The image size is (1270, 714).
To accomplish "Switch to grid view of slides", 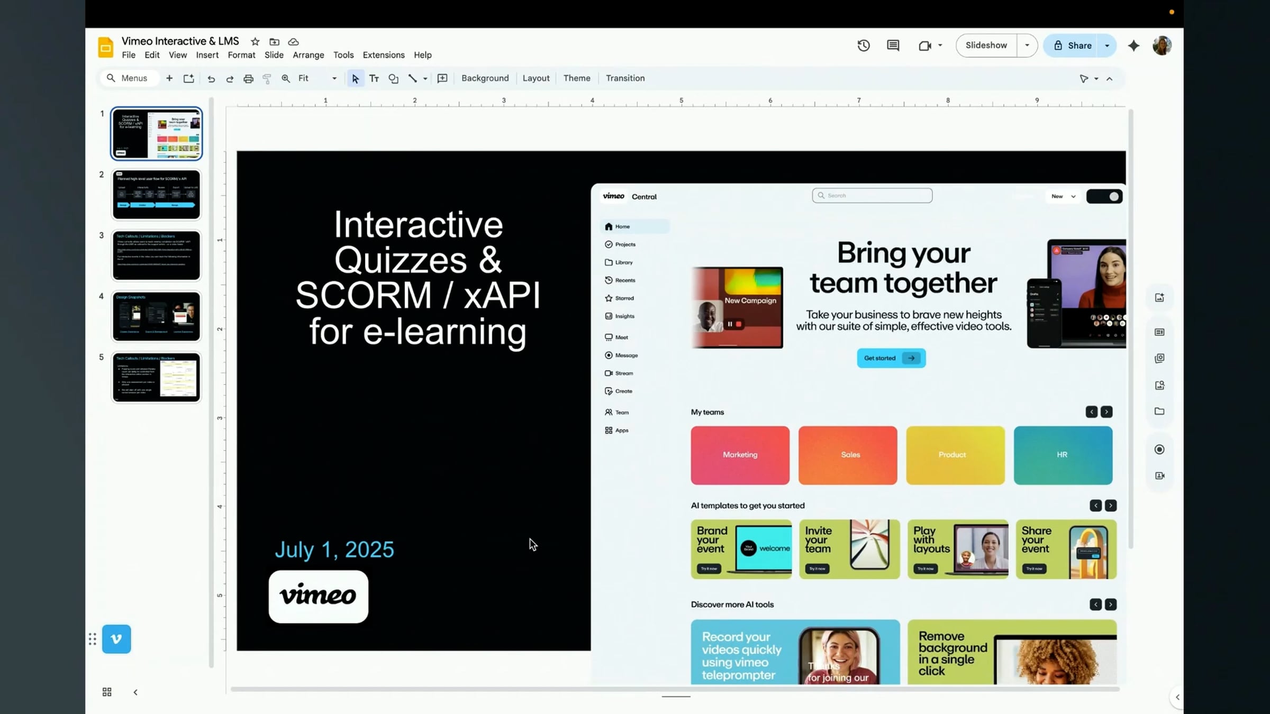I will [107, 692].
